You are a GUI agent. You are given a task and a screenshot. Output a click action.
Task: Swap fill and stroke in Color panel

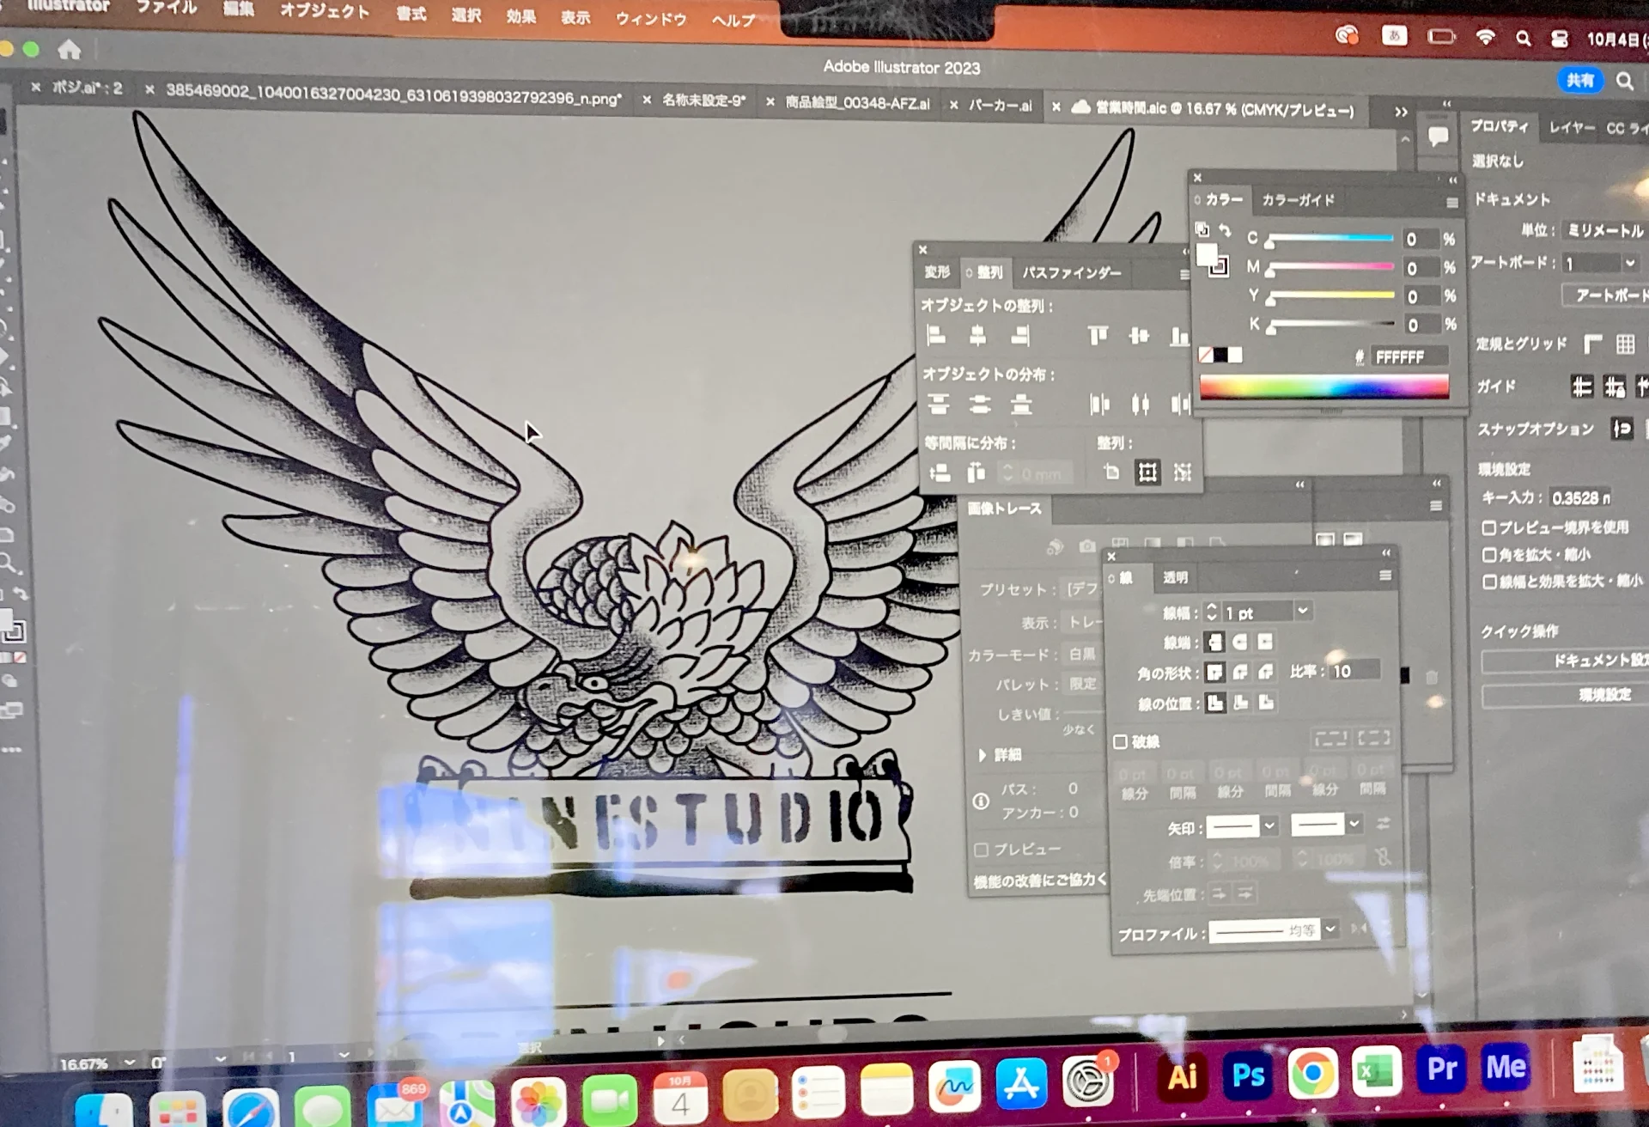click(x=1226, y=230)
